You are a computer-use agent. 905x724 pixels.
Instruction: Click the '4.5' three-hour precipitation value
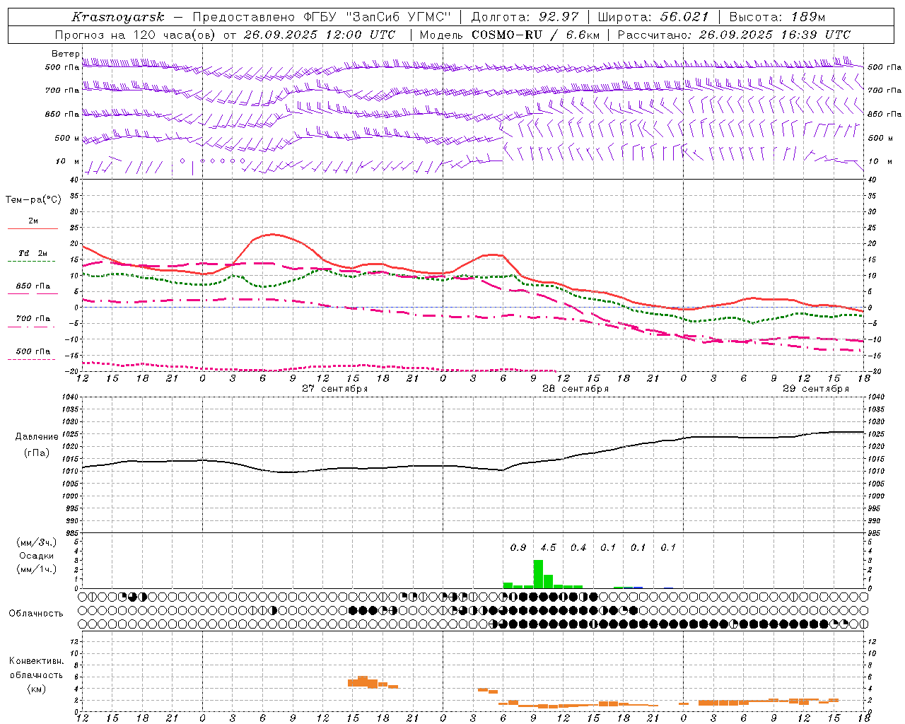548,548
